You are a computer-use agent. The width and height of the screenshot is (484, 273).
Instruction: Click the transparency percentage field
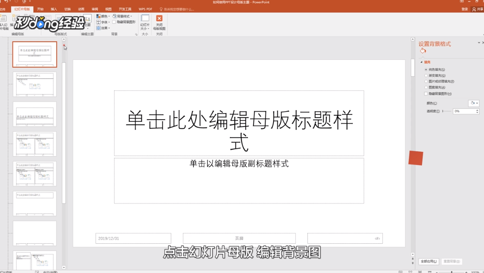(x=464, y=111)
